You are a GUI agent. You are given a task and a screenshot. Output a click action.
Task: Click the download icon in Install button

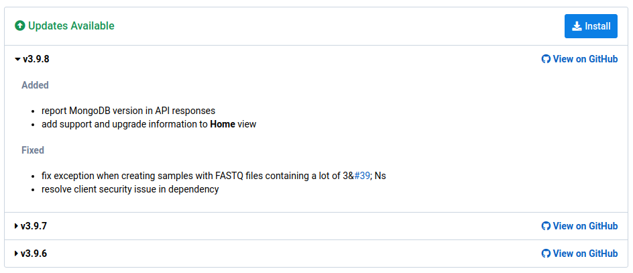pyautogui.click(x=577, y=27)
